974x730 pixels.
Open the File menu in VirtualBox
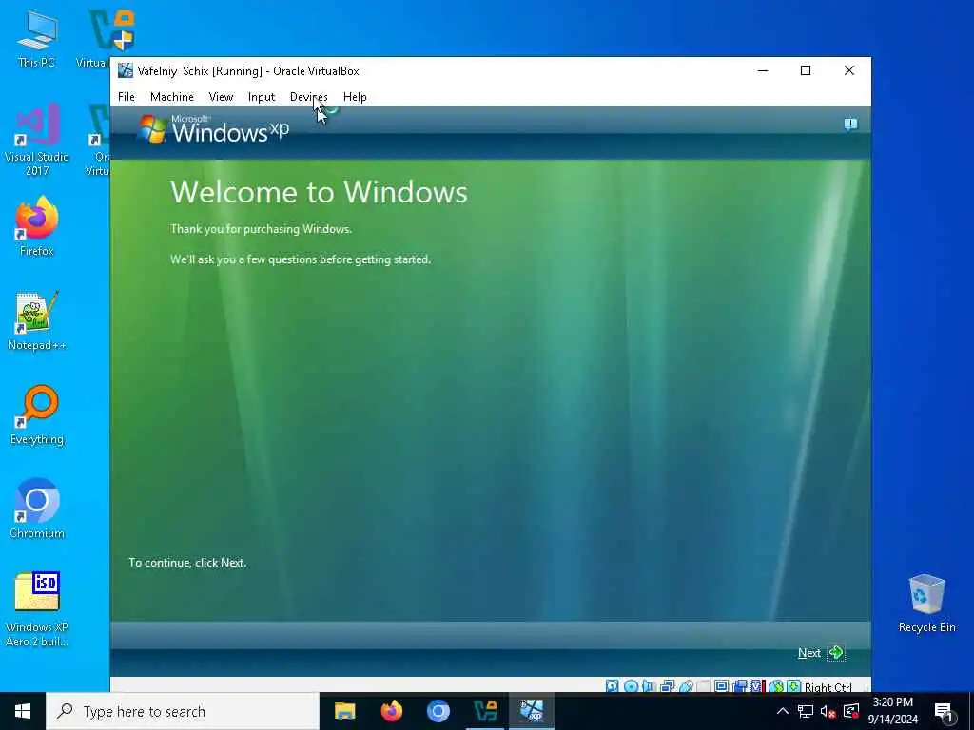point(127,97)
